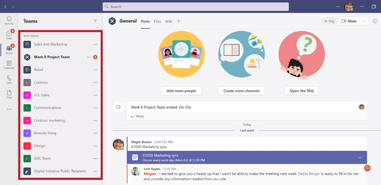Open the profile picture in title bar
381x185 pixels.
[x=349, y=7]
